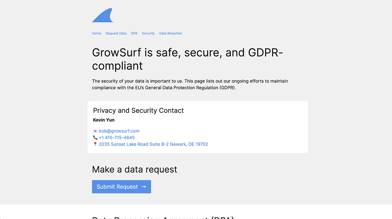This screenshot has height=219, width=392.
Task: Open the 2035 Sunset Lake Road address link
Action: (x=153, y=144)
